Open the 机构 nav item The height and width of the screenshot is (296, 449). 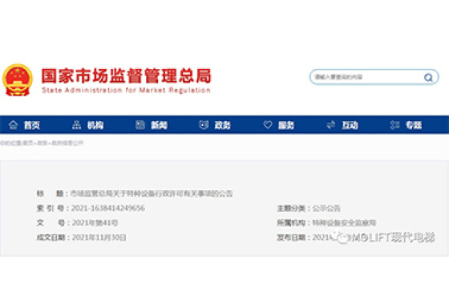pyautogui.click(x=95, y=125)
